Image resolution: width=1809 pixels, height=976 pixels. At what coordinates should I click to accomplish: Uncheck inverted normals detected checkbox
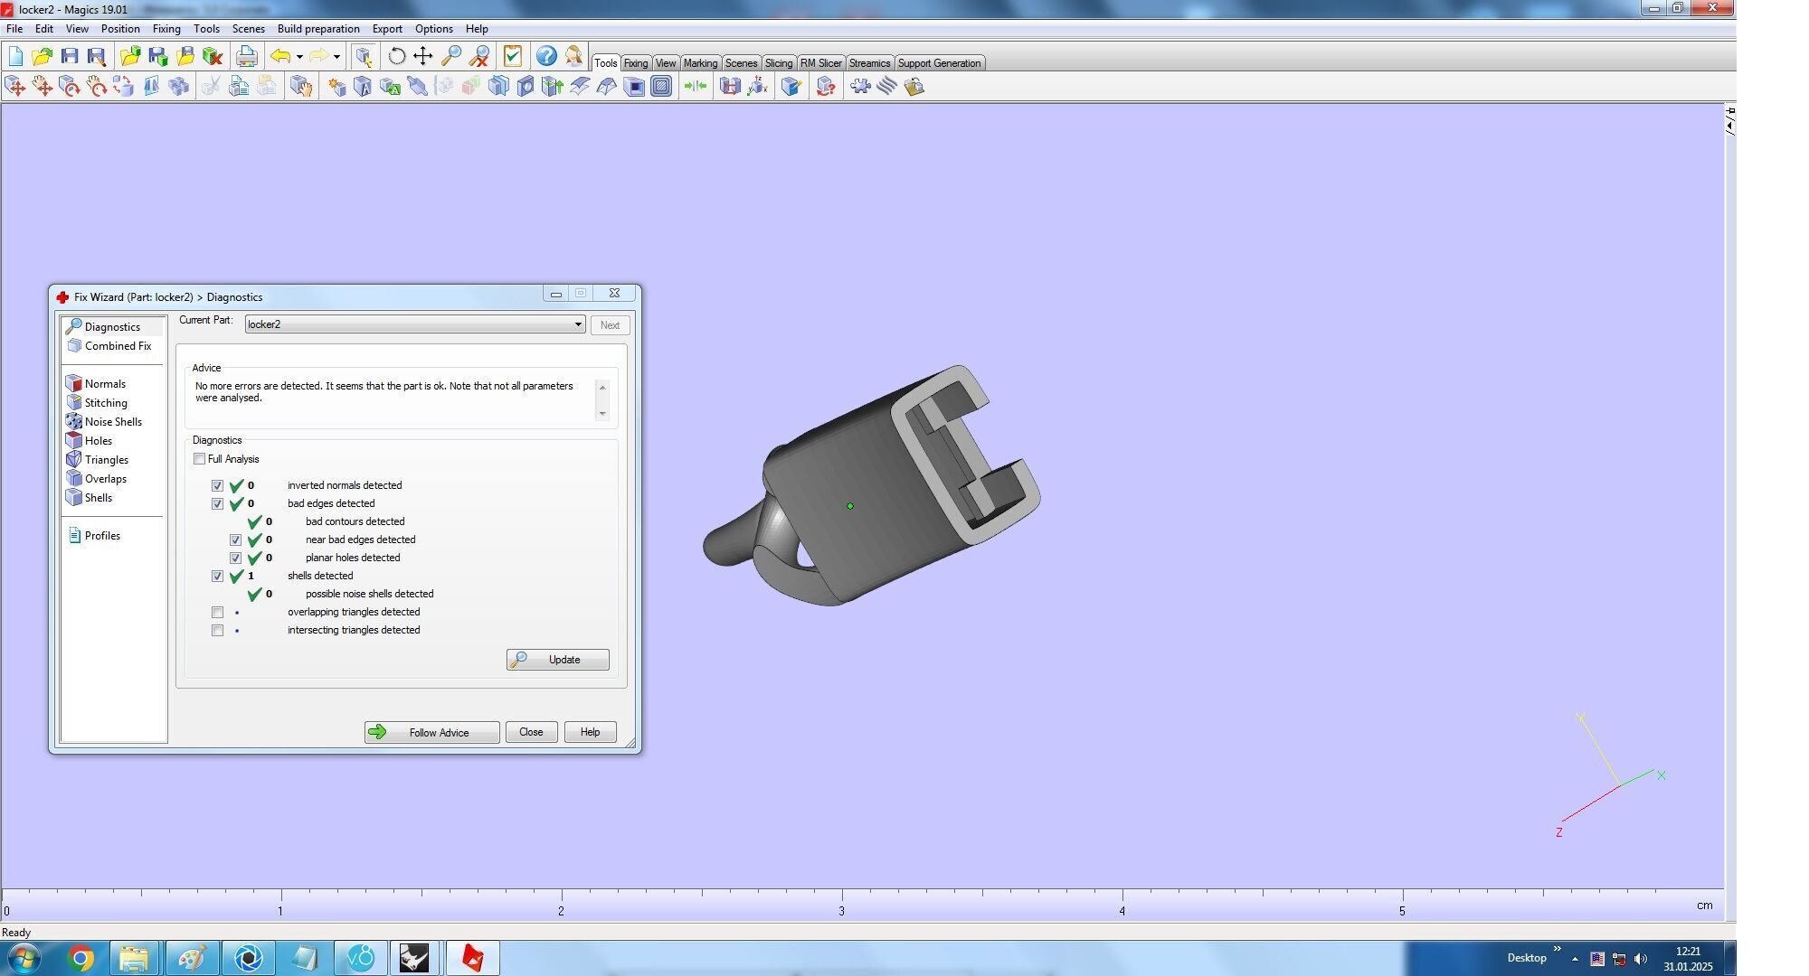tap(217, 486)
